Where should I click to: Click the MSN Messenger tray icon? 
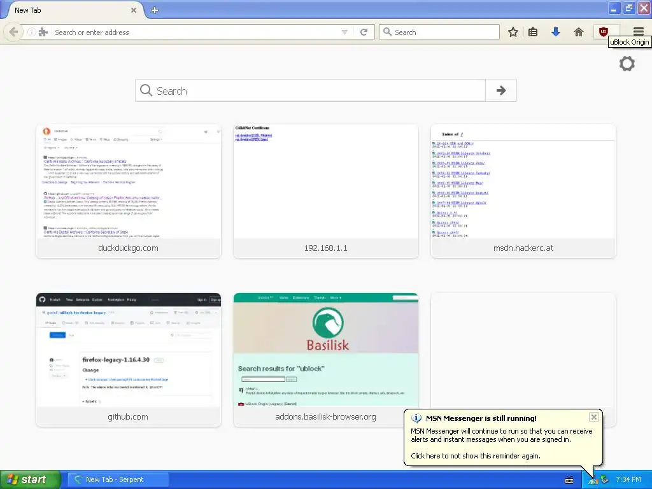point(593,480)
